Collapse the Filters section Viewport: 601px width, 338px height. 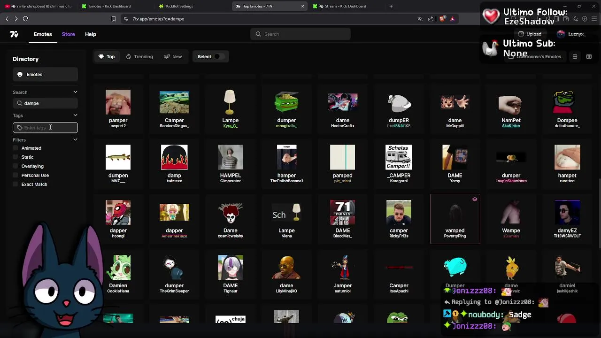[75, 140]
